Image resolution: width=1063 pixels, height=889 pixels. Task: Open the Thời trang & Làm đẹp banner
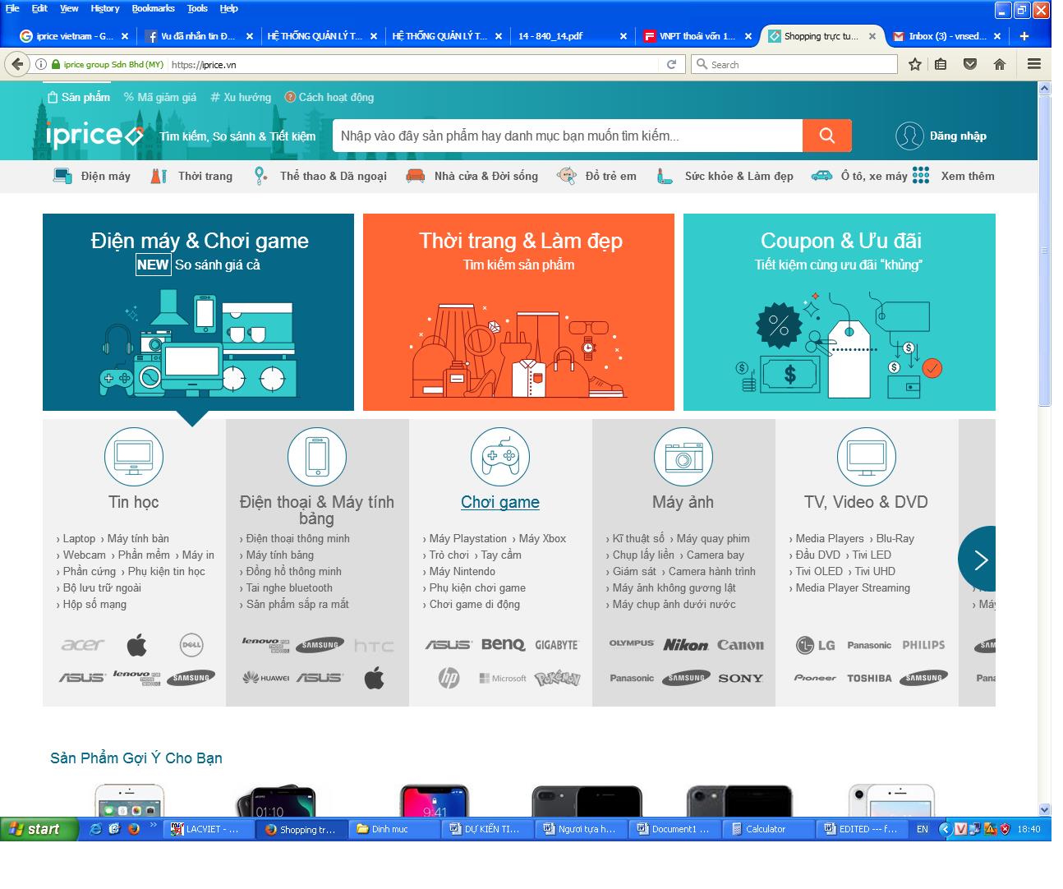click(x=518, y=312)
